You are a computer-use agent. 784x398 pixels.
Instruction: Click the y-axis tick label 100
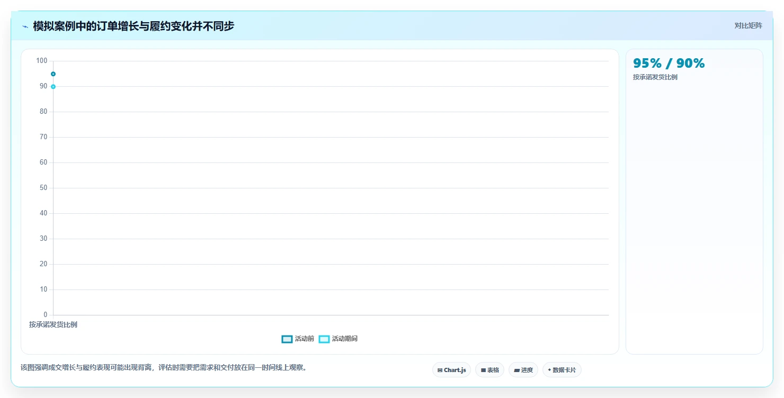tap(42, 61)
